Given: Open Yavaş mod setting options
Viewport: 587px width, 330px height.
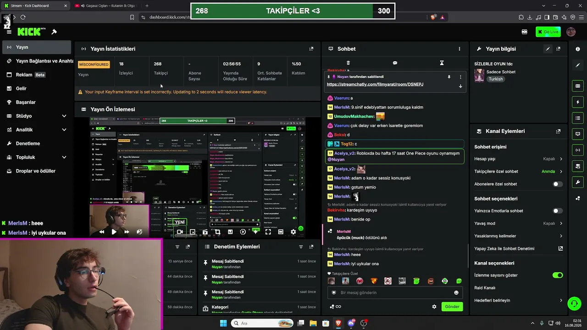Looking at the screenshot, I should (518, 224).
